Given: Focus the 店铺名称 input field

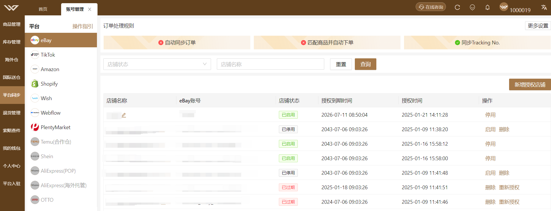Looking at the screenshot, I should pos(270,64).
